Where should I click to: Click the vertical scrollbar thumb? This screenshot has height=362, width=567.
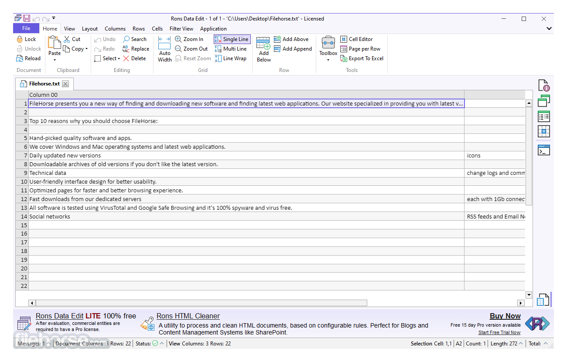tap(529, 156)
